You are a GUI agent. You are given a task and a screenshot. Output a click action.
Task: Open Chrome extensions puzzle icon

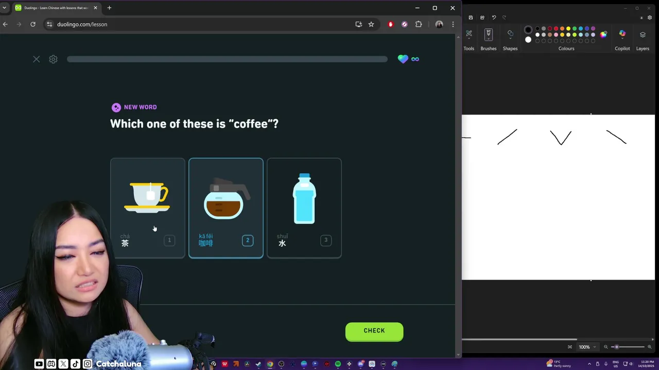(x=419, y=24)
